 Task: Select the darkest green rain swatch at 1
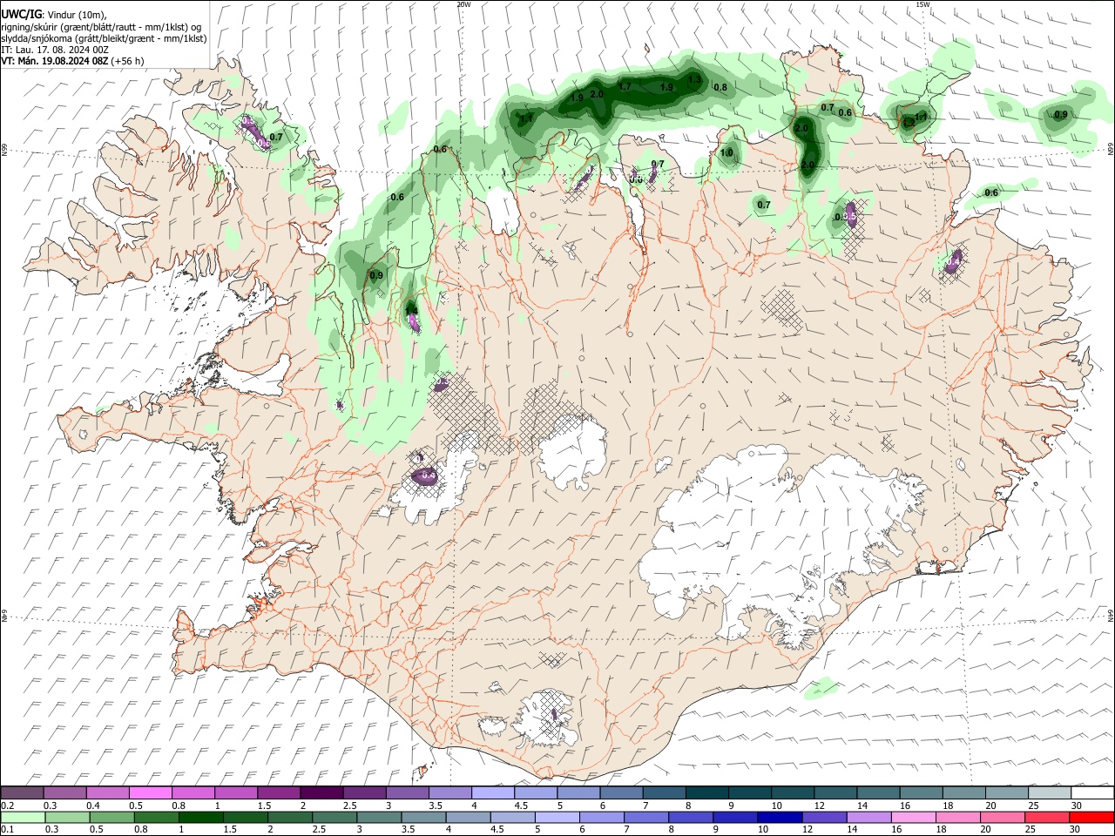click(x=200, y=818)
